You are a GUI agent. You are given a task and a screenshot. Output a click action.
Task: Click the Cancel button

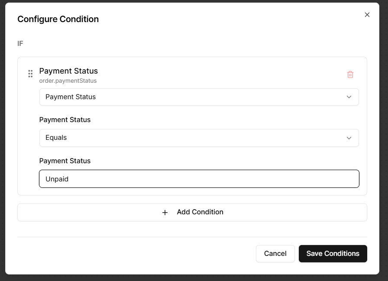pyautogui.click(x=275, y=254)
